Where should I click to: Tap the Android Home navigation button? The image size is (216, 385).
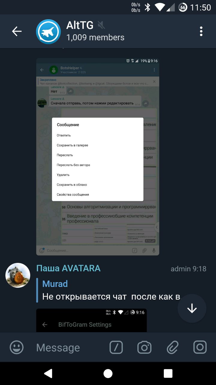pos(108,374)
